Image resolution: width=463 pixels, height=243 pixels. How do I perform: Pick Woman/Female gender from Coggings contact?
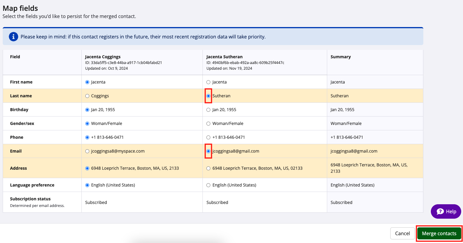(x=87, y=123)
